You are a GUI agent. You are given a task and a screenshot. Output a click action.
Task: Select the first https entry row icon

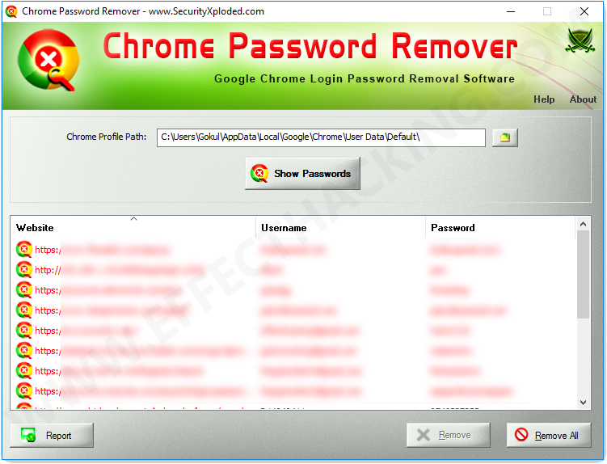24,249
